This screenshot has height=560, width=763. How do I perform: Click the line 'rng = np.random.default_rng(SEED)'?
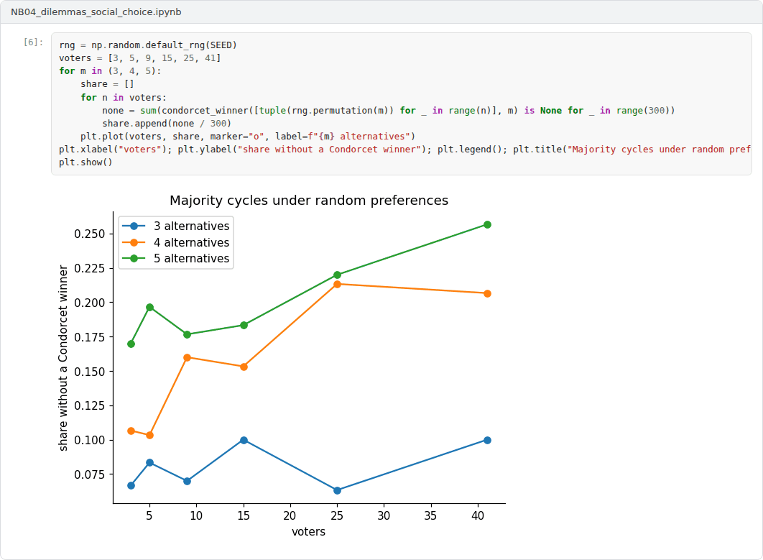[148, 45]
